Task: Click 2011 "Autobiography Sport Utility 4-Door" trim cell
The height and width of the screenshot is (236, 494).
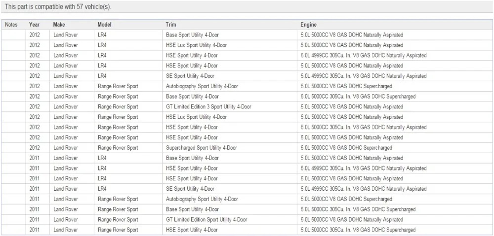Action: [x=202, y=199]
